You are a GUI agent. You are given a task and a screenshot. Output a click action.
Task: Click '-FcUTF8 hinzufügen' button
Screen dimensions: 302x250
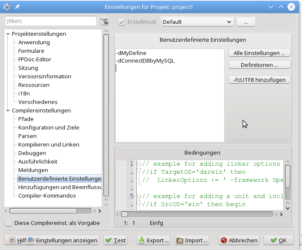(x=259, y=80)
